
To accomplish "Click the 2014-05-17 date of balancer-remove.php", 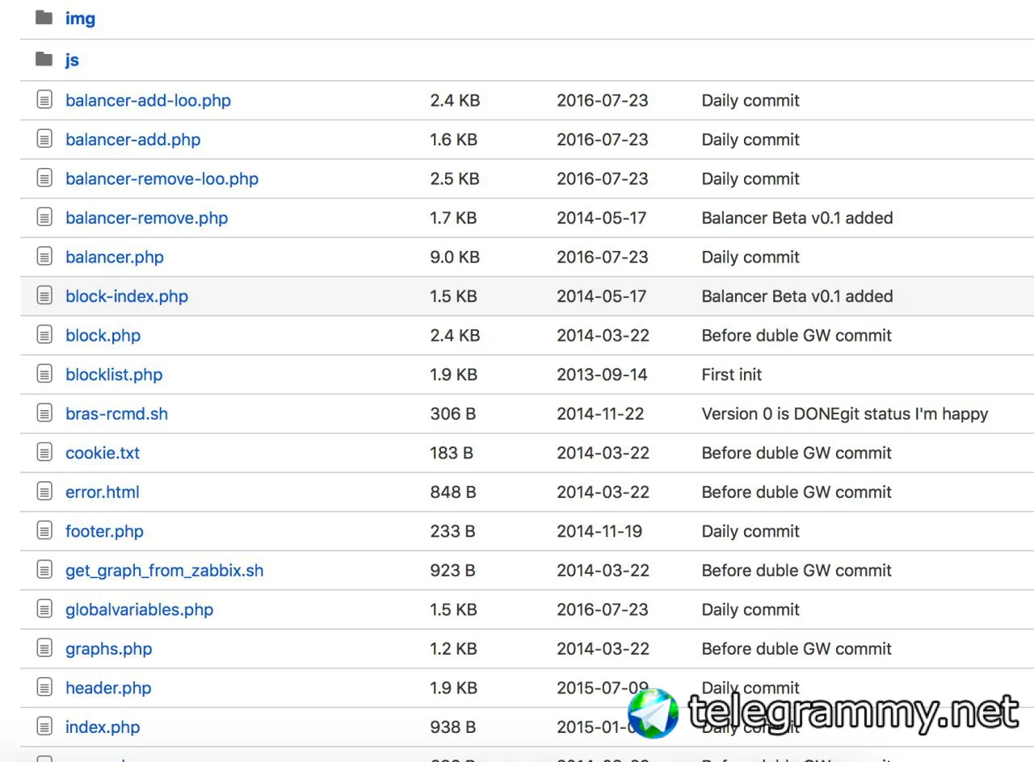I will coord(601,218).
